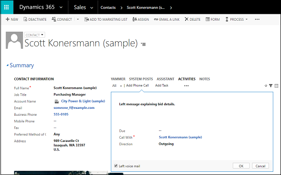Click Direction value Outgoing

166,144
